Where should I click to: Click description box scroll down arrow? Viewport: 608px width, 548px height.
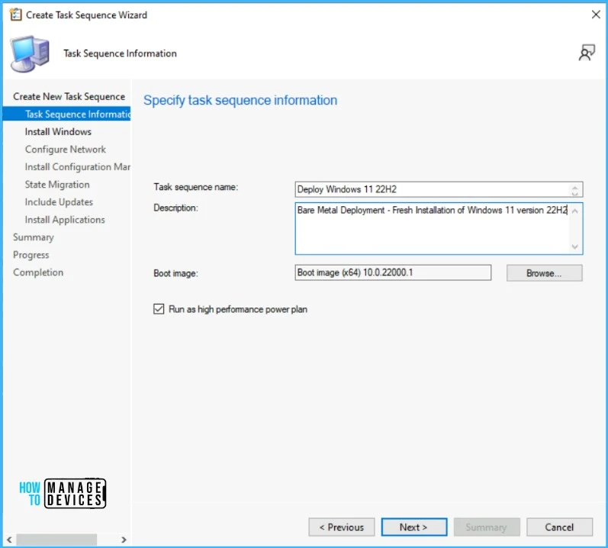pyautogui.click(x=575, y=247)
